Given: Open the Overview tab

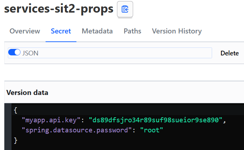Looking at the screenshot, I should [25, 31].
